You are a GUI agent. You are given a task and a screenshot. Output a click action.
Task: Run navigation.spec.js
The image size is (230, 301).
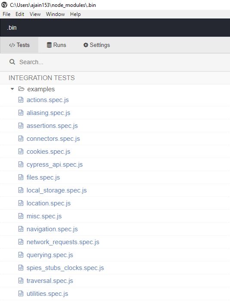pyautogui.click(x=52, y=229)
